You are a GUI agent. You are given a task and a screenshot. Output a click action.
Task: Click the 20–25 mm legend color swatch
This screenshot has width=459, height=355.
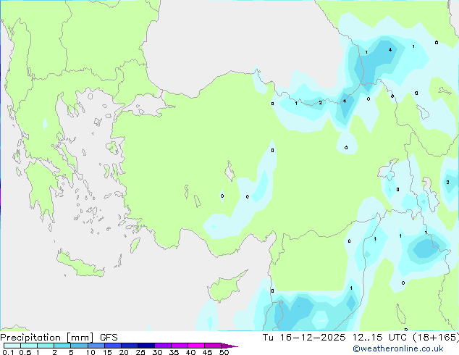coord(129,346)
